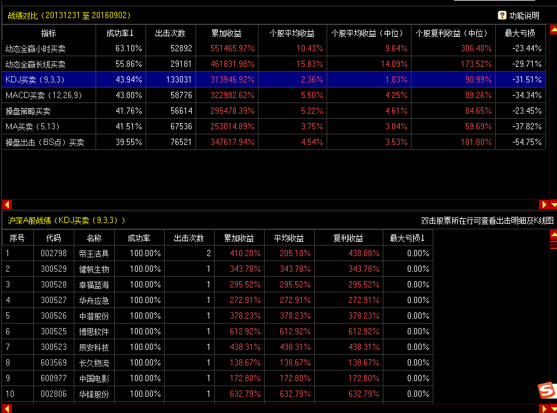Click the upper table's scroll down arrow
Image resolution: width=557 pixels, height=413 pixels.
(x=553, y=204)
